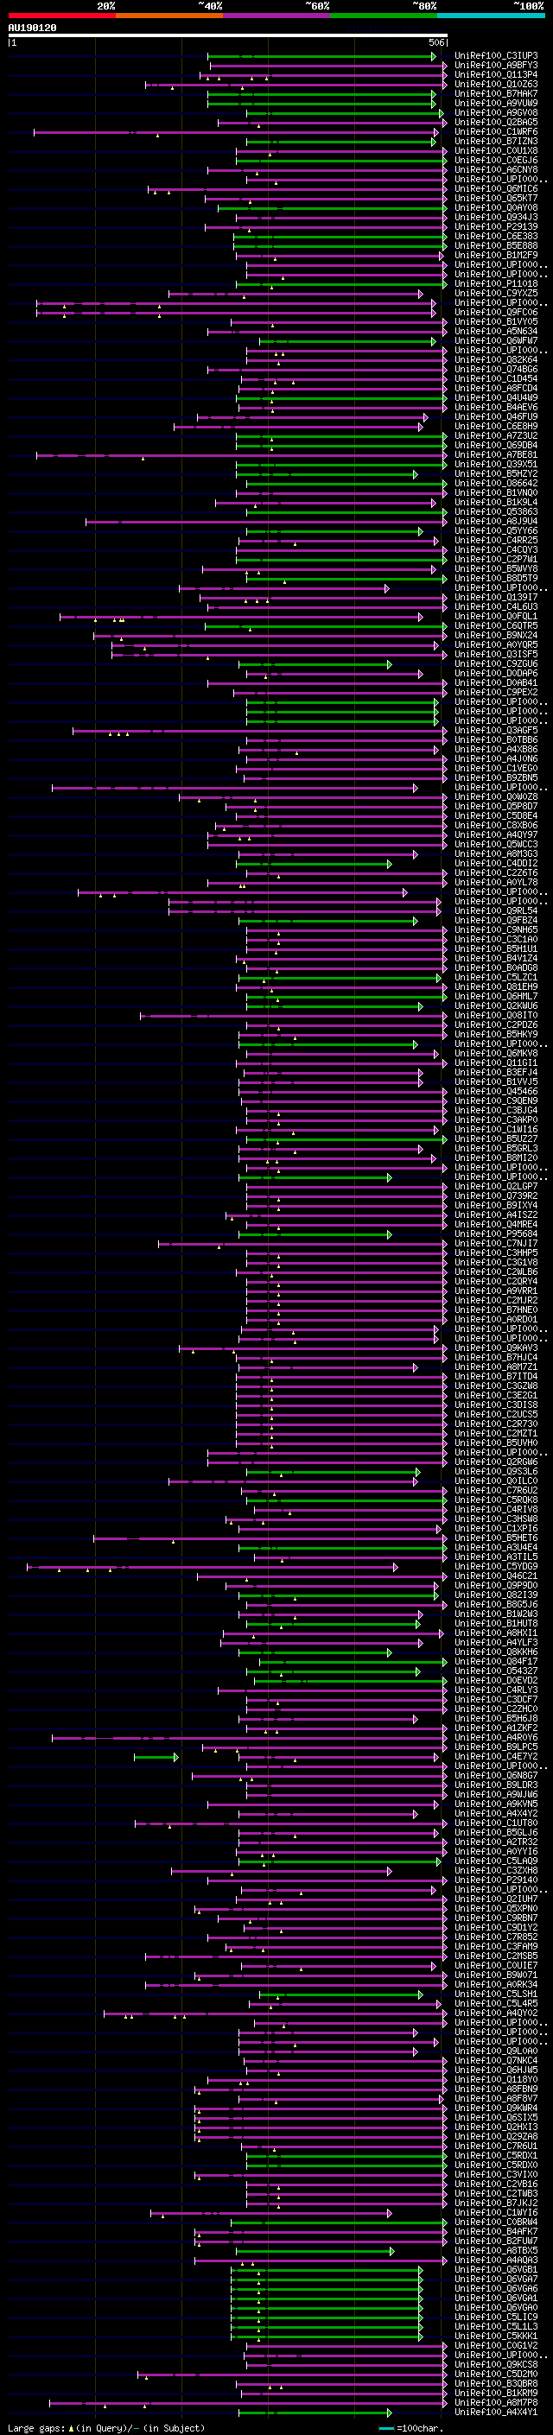
Task: Select the UniRef100_B3EFJ4 label
Action: point(495,1073)
